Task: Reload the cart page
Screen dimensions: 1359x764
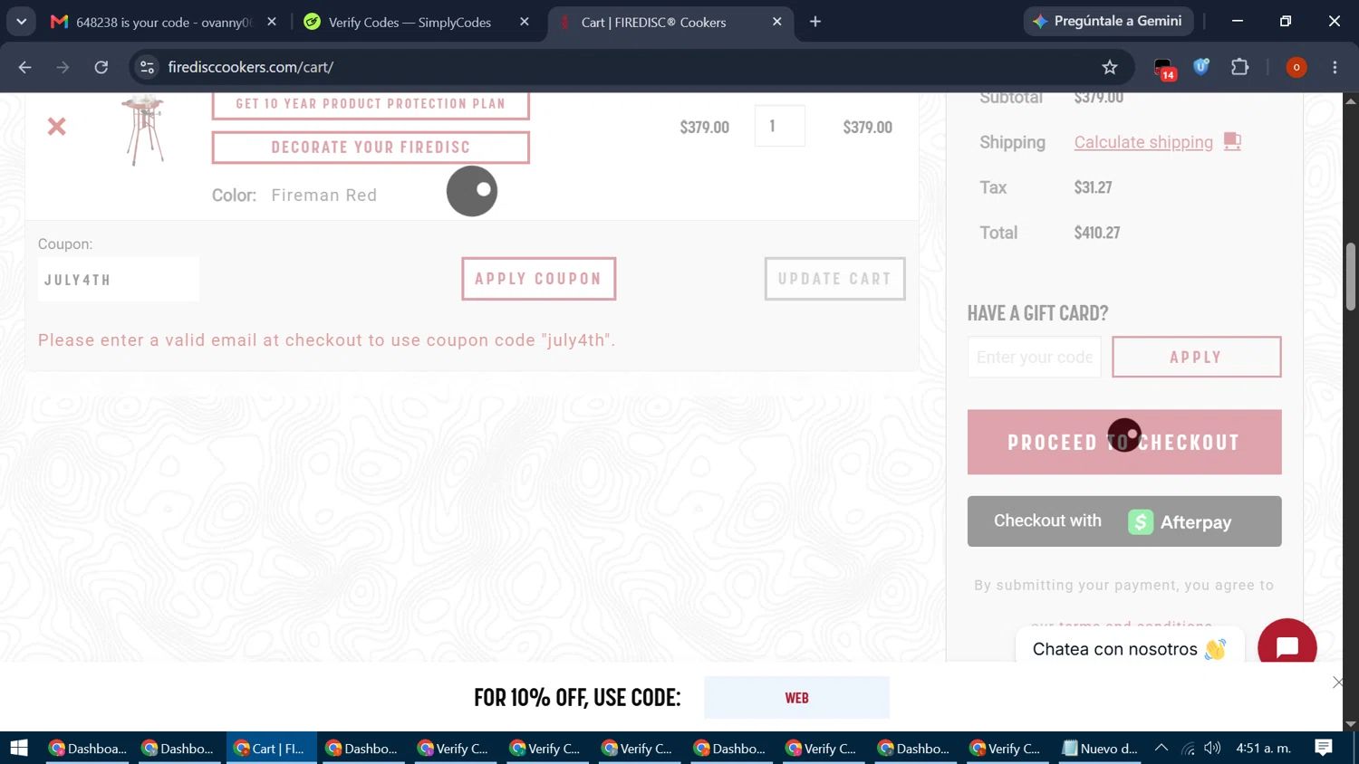Action: click(x=101, y=67)
